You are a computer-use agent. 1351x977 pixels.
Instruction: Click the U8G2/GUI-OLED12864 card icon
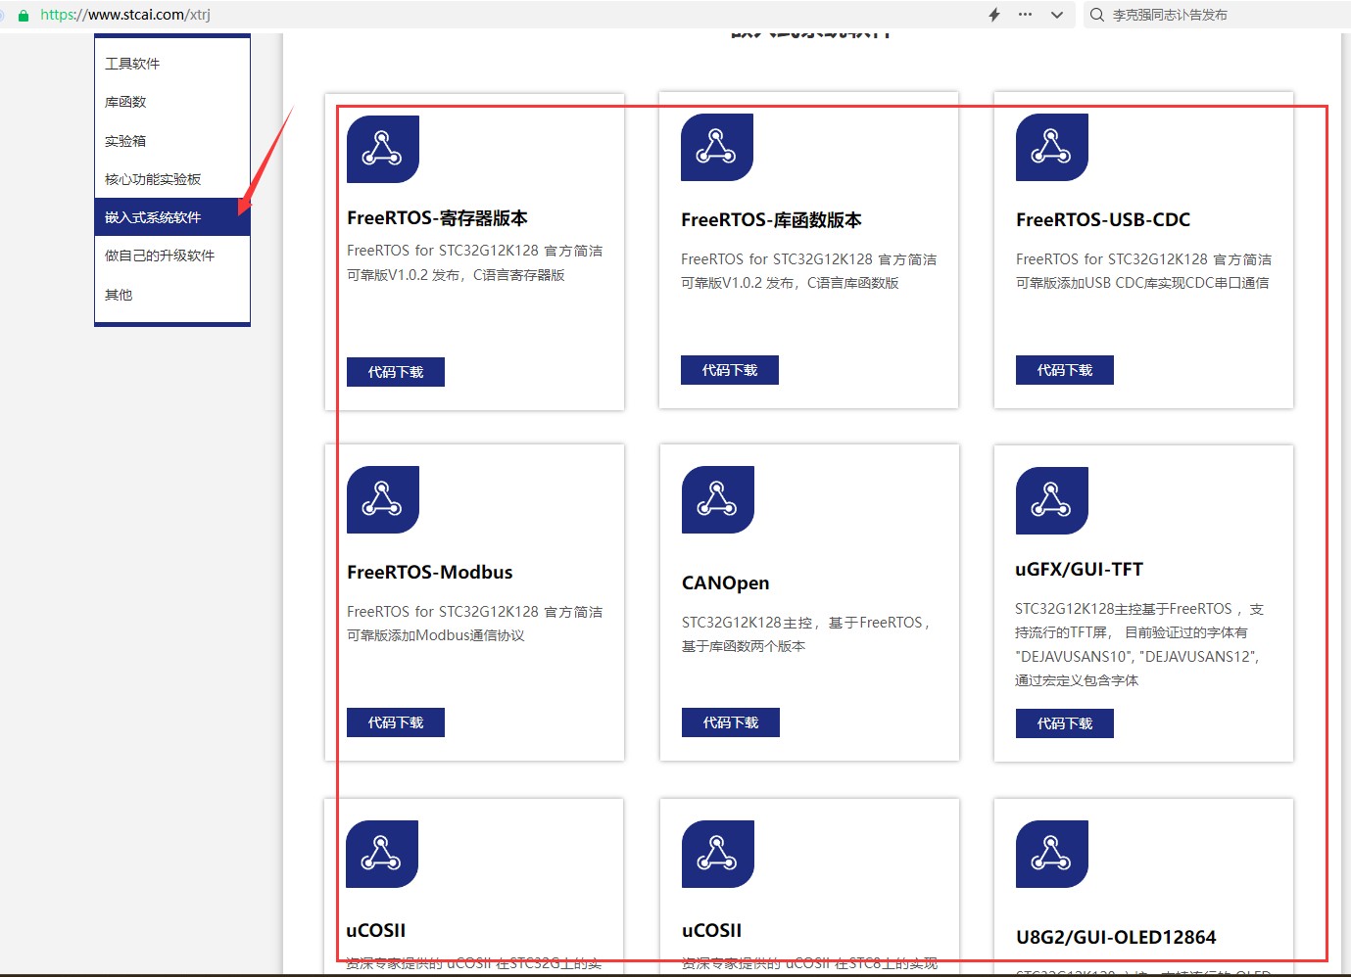coord(1052,854)
